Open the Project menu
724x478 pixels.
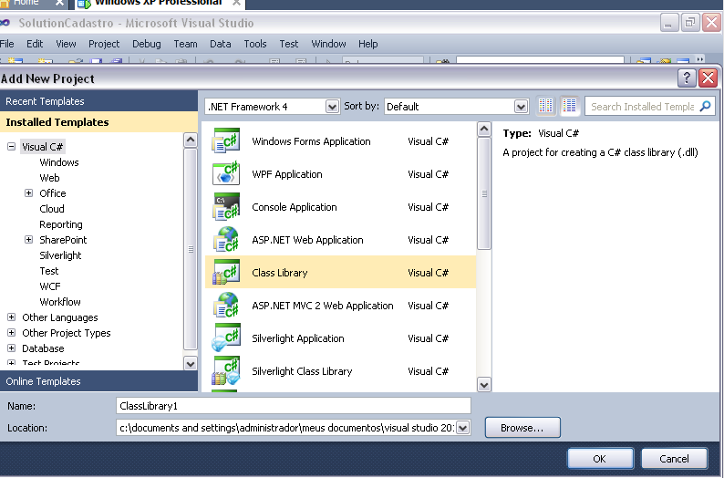pyautogui.click(x=104, y=44)
